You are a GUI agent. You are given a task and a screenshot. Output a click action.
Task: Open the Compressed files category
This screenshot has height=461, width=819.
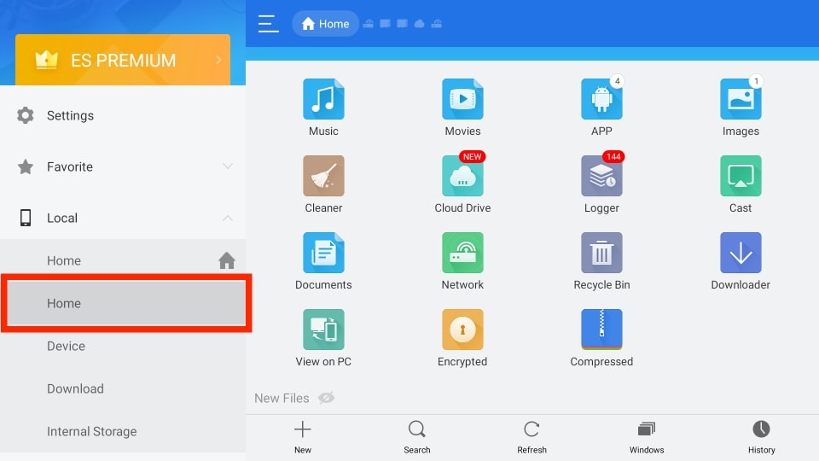[x=601, y=330]
